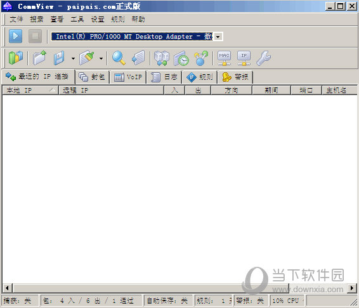The width and height of the screenshot is (359, 308).
Task: Stop capture with the stop button
Action: [35, 36]
